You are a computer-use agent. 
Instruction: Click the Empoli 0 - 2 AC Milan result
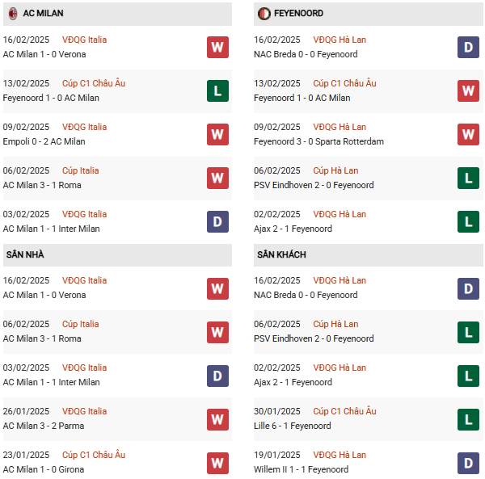coord(44,141)
